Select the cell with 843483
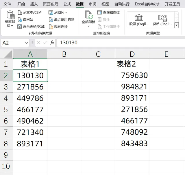Screen dimensions: 185x175 tap(132, 144)
